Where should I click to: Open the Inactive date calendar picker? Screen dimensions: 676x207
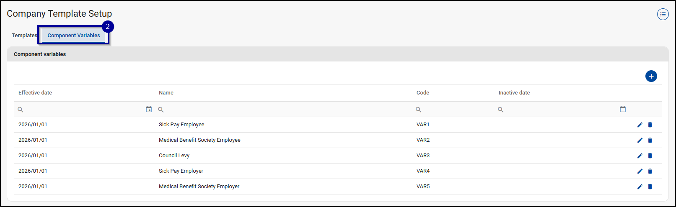click(623, 109)
